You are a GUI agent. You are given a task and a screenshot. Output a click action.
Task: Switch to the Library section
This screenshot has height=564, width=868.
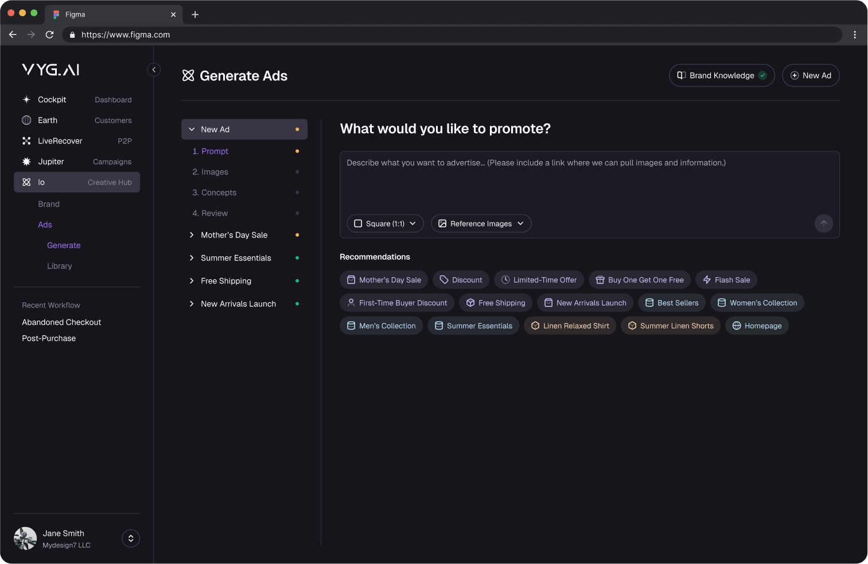(x=59, y=266)
